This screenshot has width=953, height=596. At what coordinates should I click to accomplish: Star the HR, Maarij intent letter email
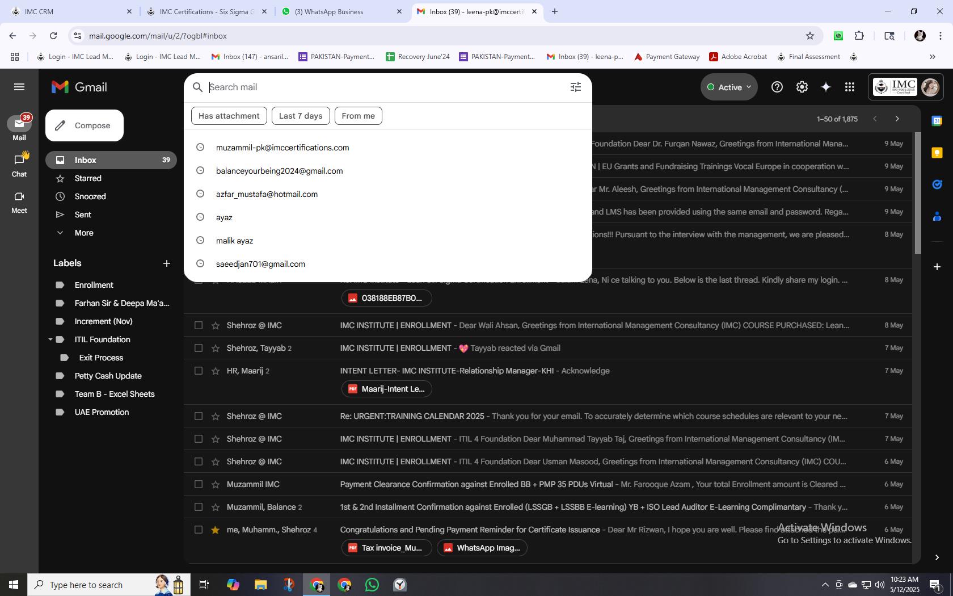click(x=215, y=371)
